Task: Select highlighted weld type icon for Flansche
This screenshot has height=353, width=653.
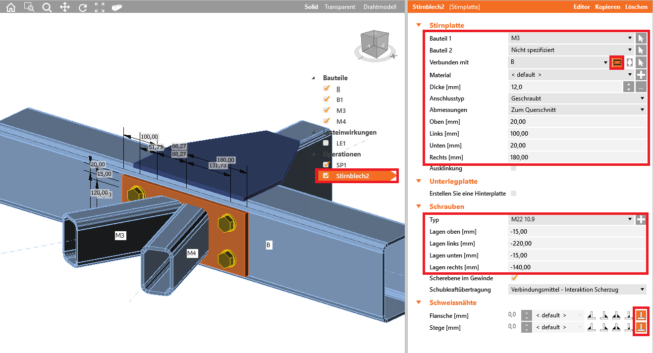Action: (641, 315)
